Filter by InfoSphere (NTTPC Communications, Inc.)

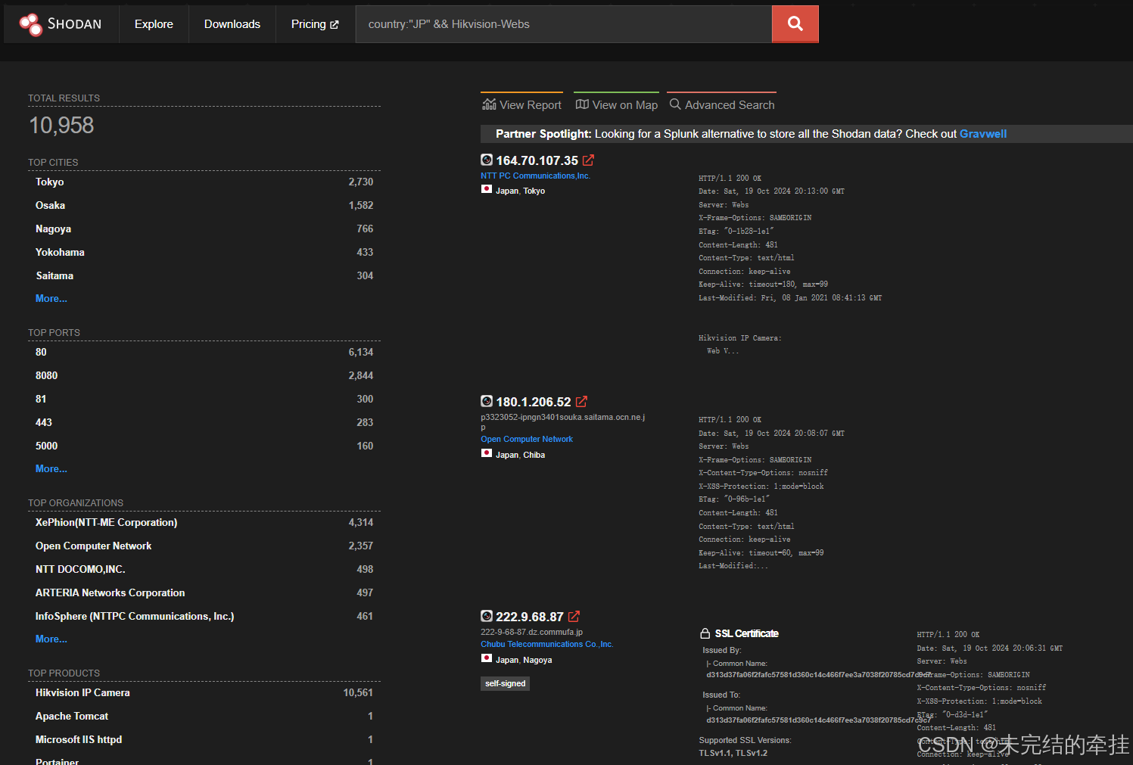pyautogui.click(x=204, y=616)
